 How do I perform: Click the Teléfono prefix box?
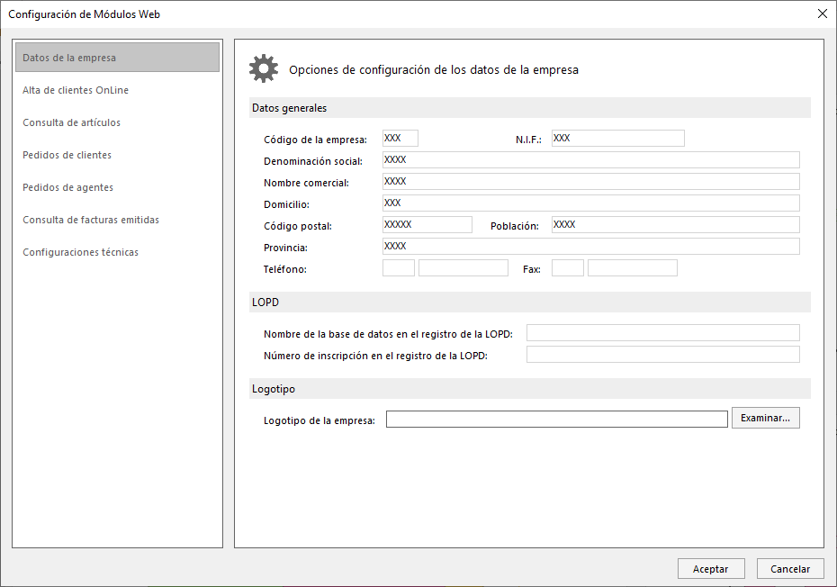399,267
